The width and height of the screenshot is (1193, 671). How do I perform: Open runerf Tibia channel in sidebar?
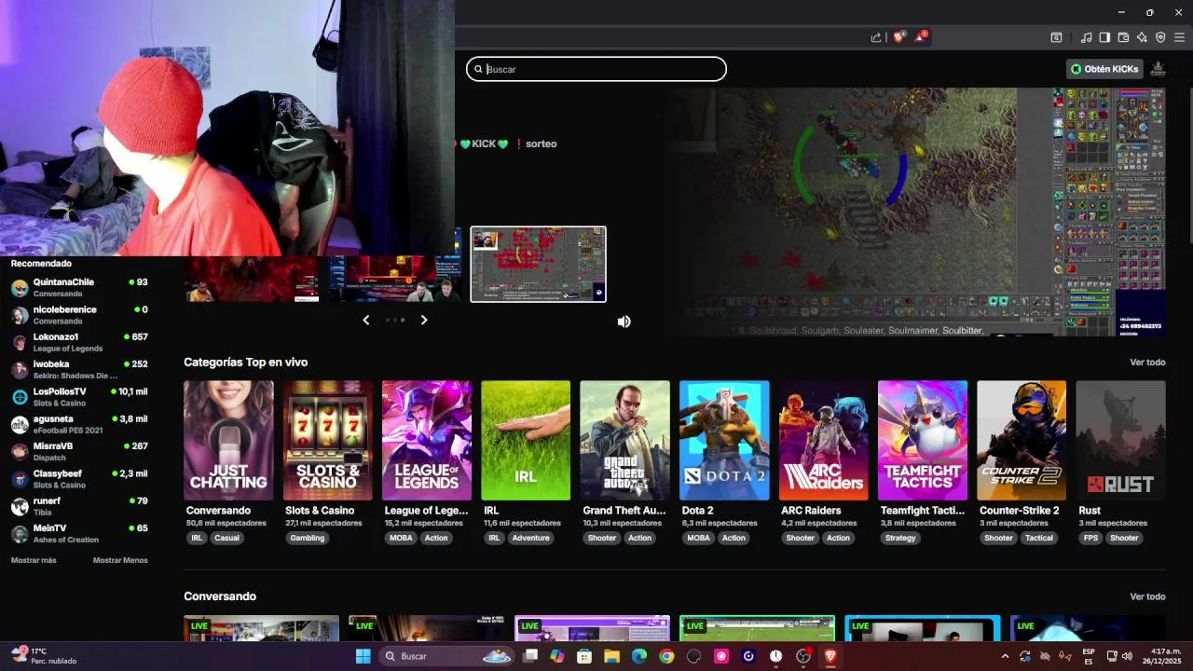point(79,507)
